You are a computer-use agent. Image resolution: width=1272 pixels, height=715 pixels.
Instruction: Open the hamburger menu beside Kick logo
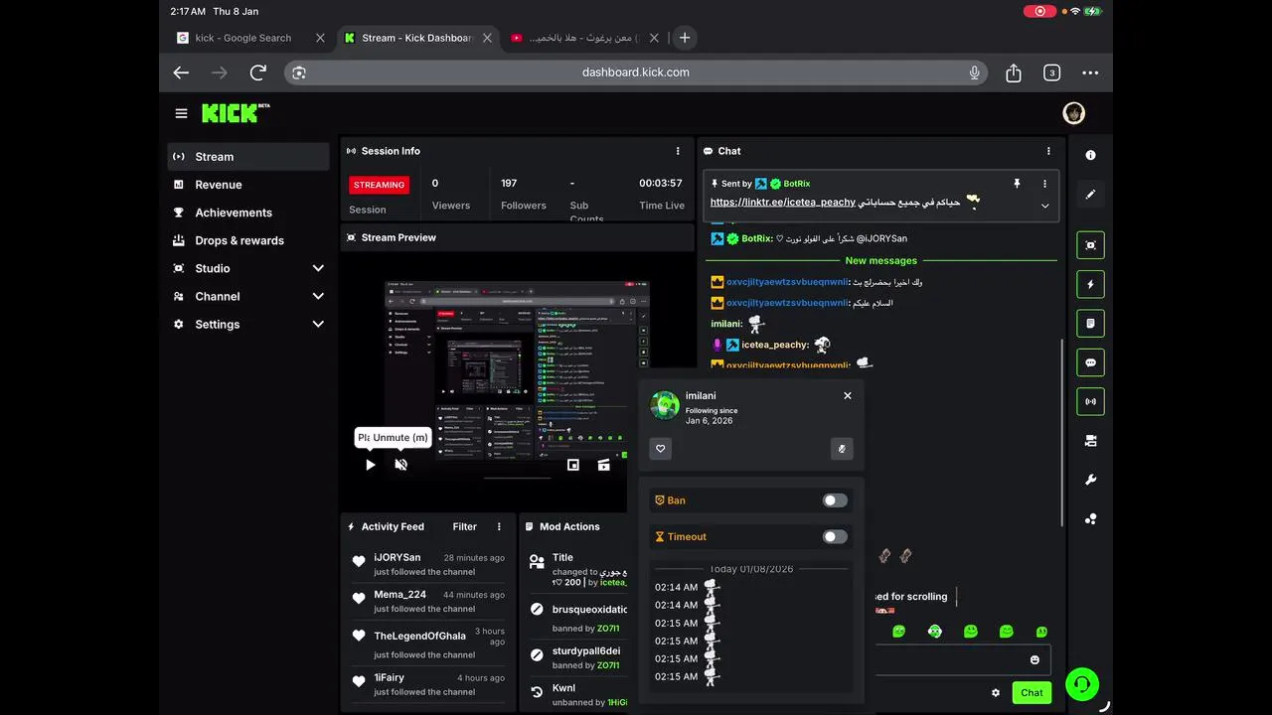click(181, 113)
